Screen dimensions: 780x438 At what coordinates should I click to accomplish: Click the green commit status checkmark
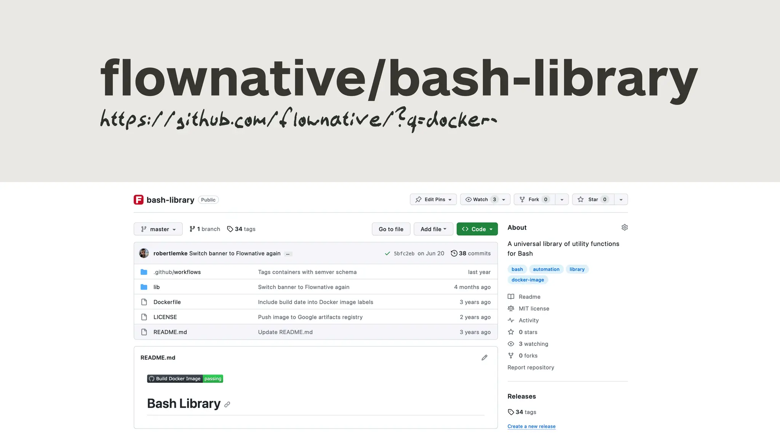[x=387, y=254]
